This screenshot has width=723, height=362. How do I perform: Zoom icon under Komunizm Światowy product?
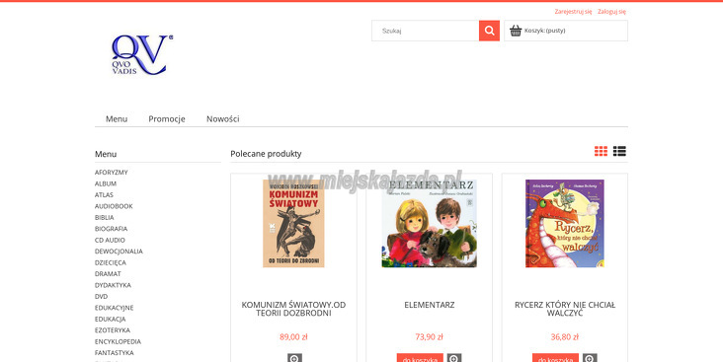tap(294, 358)
